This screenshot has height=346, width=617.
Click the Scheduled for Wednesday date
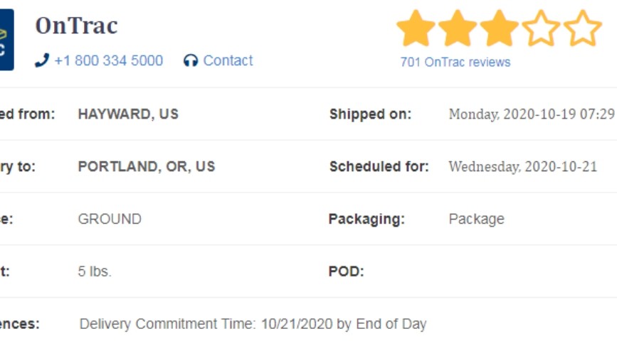point(523,167)
